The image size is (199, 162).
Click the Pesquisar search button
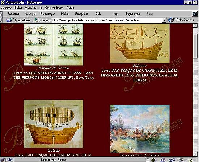(81, 14)
